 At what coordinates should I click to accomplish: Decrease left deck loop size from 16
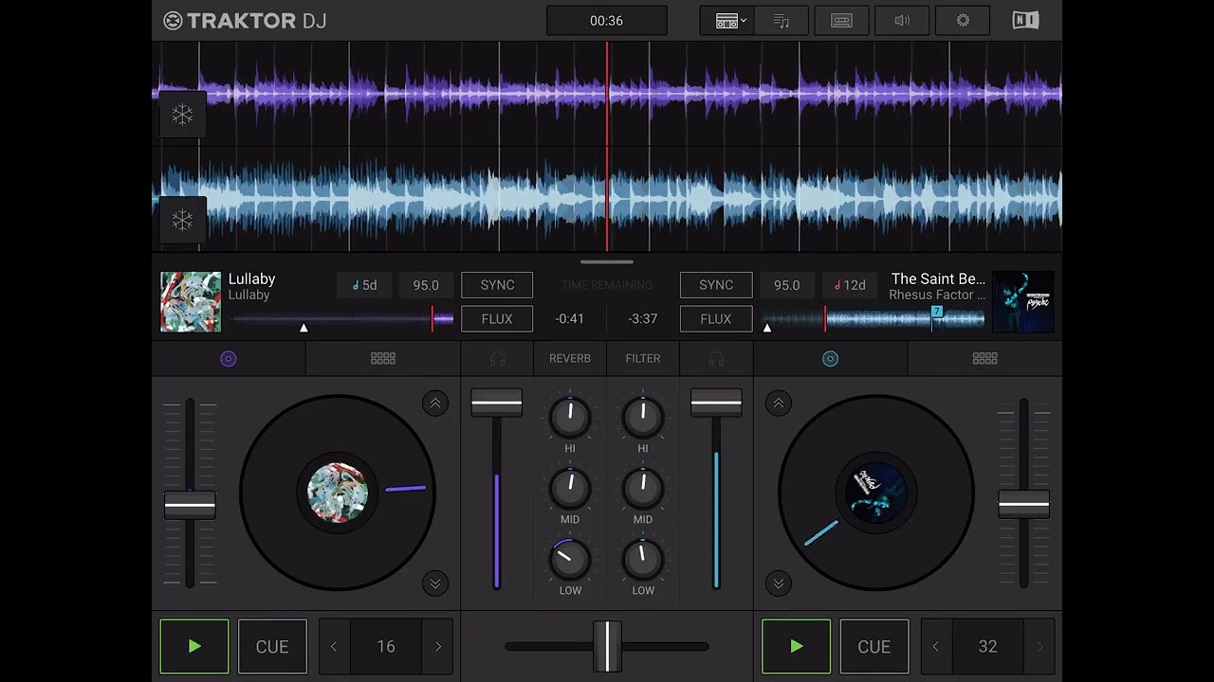334,646
